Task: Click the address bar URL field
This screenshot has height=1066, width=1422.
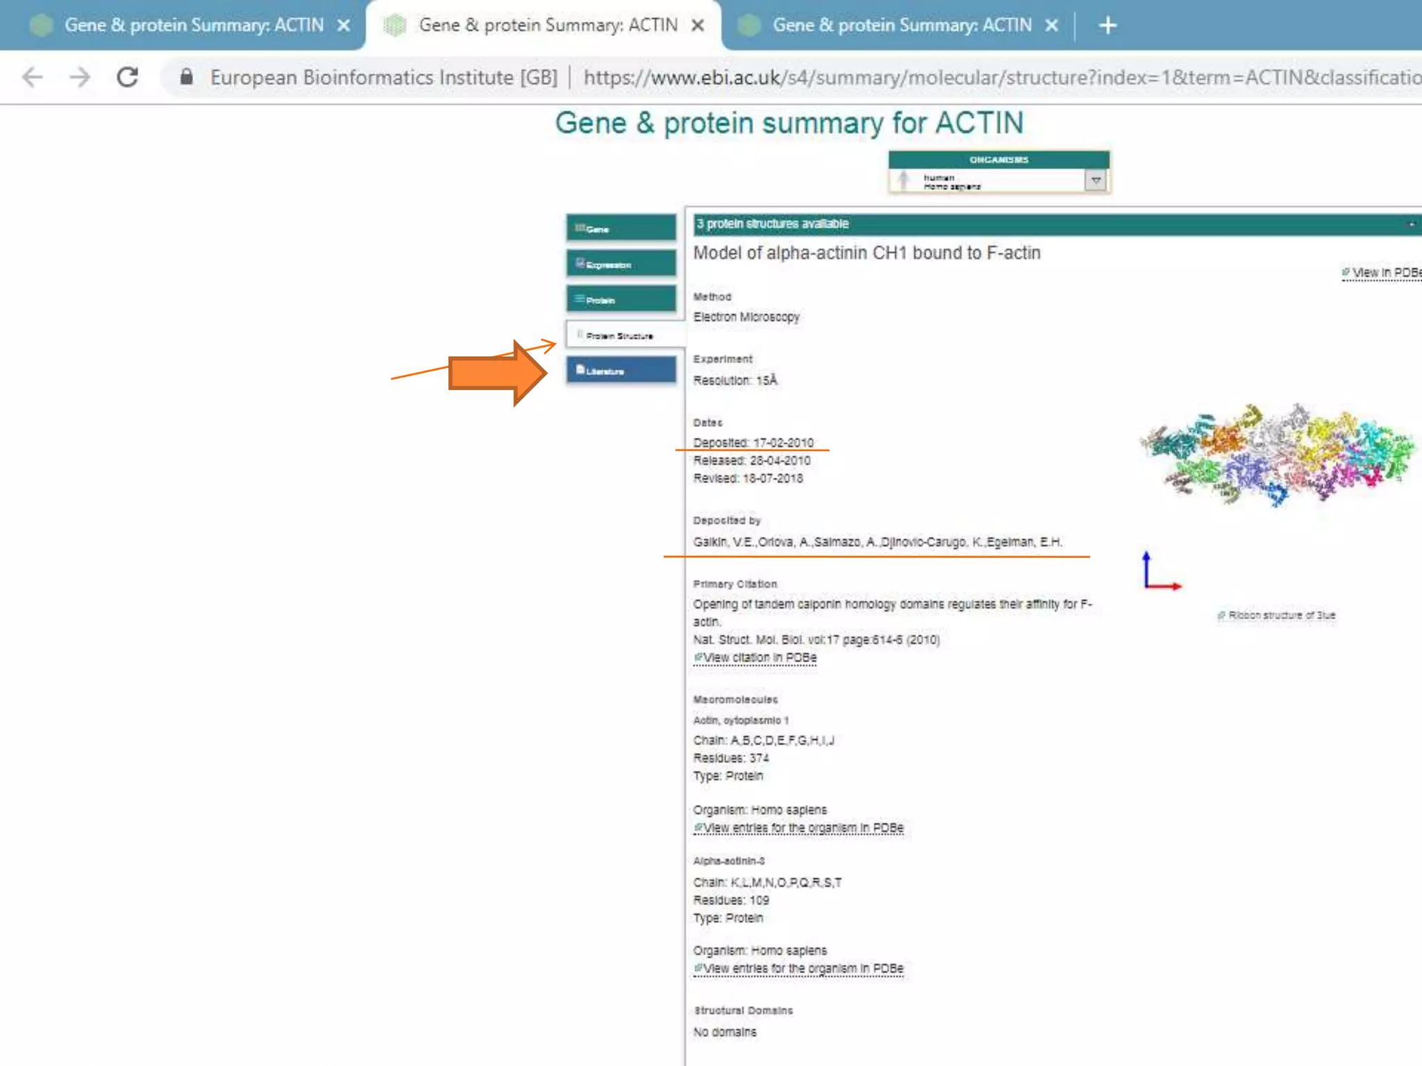Action: tap(972, 77)
